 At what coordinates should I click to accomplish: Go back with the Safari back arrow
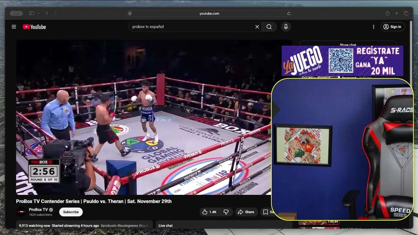47,13
